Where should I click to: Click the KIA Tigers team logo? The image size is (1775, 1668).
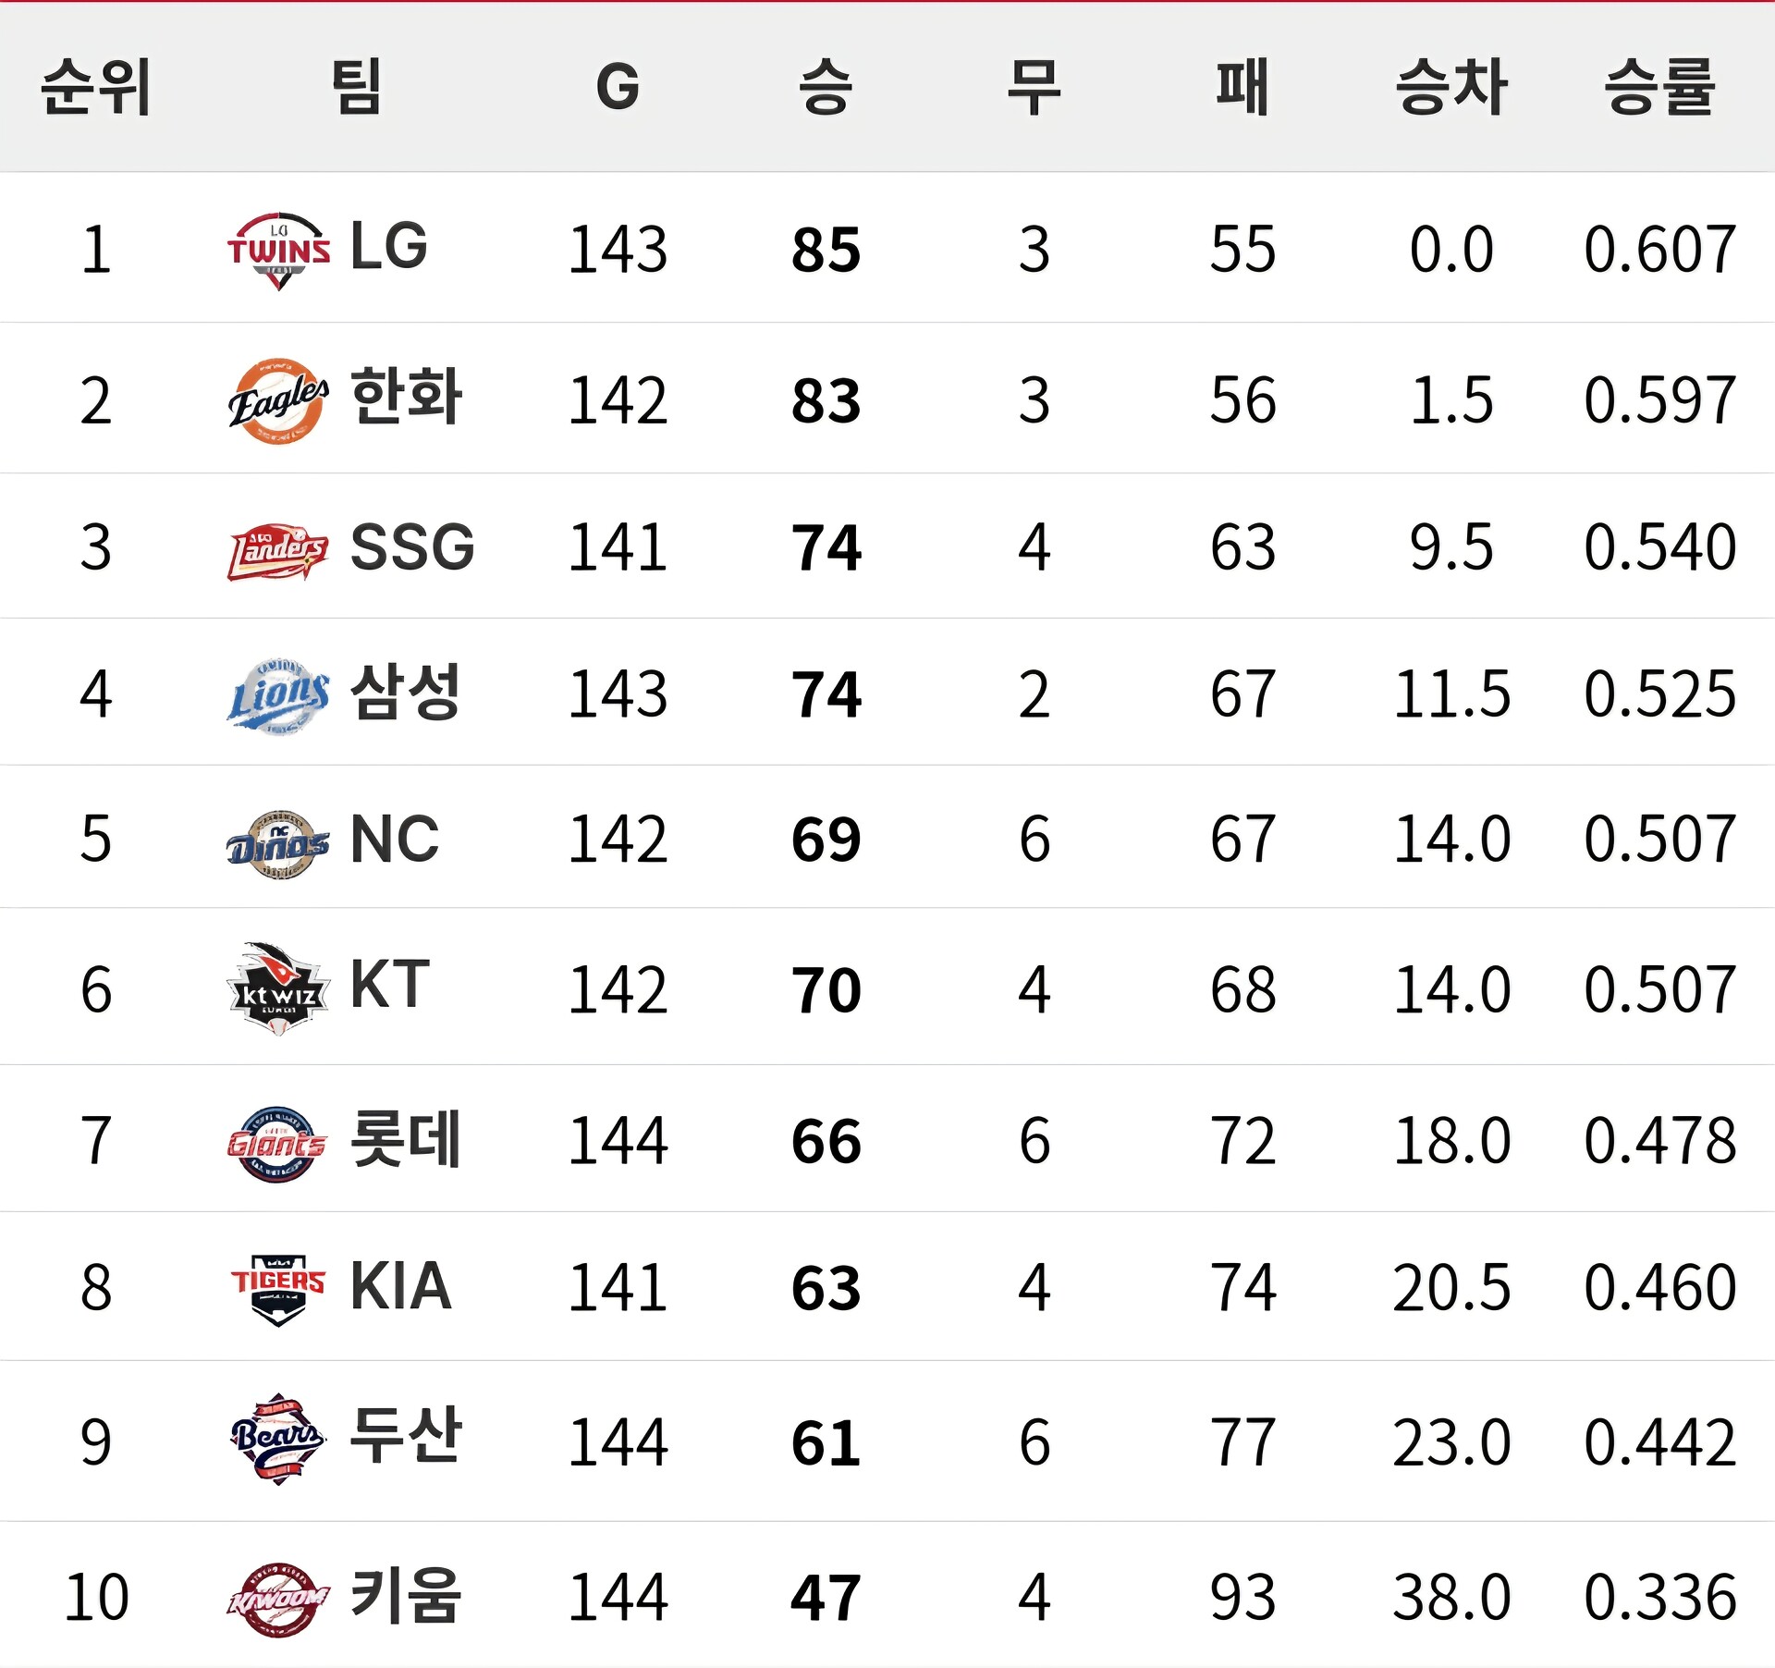[x=278, y=1289]
